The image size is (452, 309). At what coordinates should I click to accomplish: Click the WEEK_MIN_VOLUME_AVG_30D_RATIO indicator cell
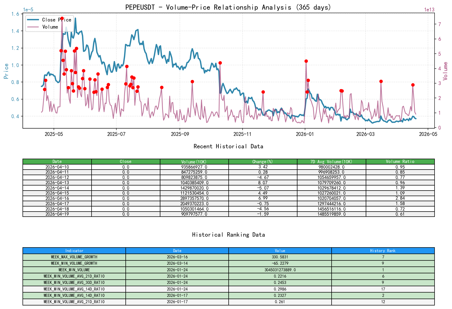click(74, 283)
